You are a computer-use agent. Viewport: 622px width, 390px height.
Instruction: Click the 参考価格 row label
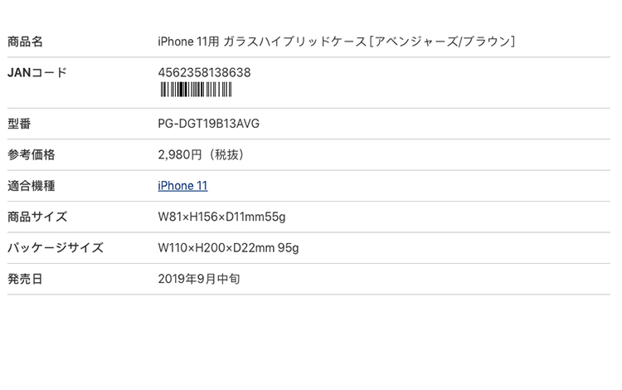(x=31, y=154)
